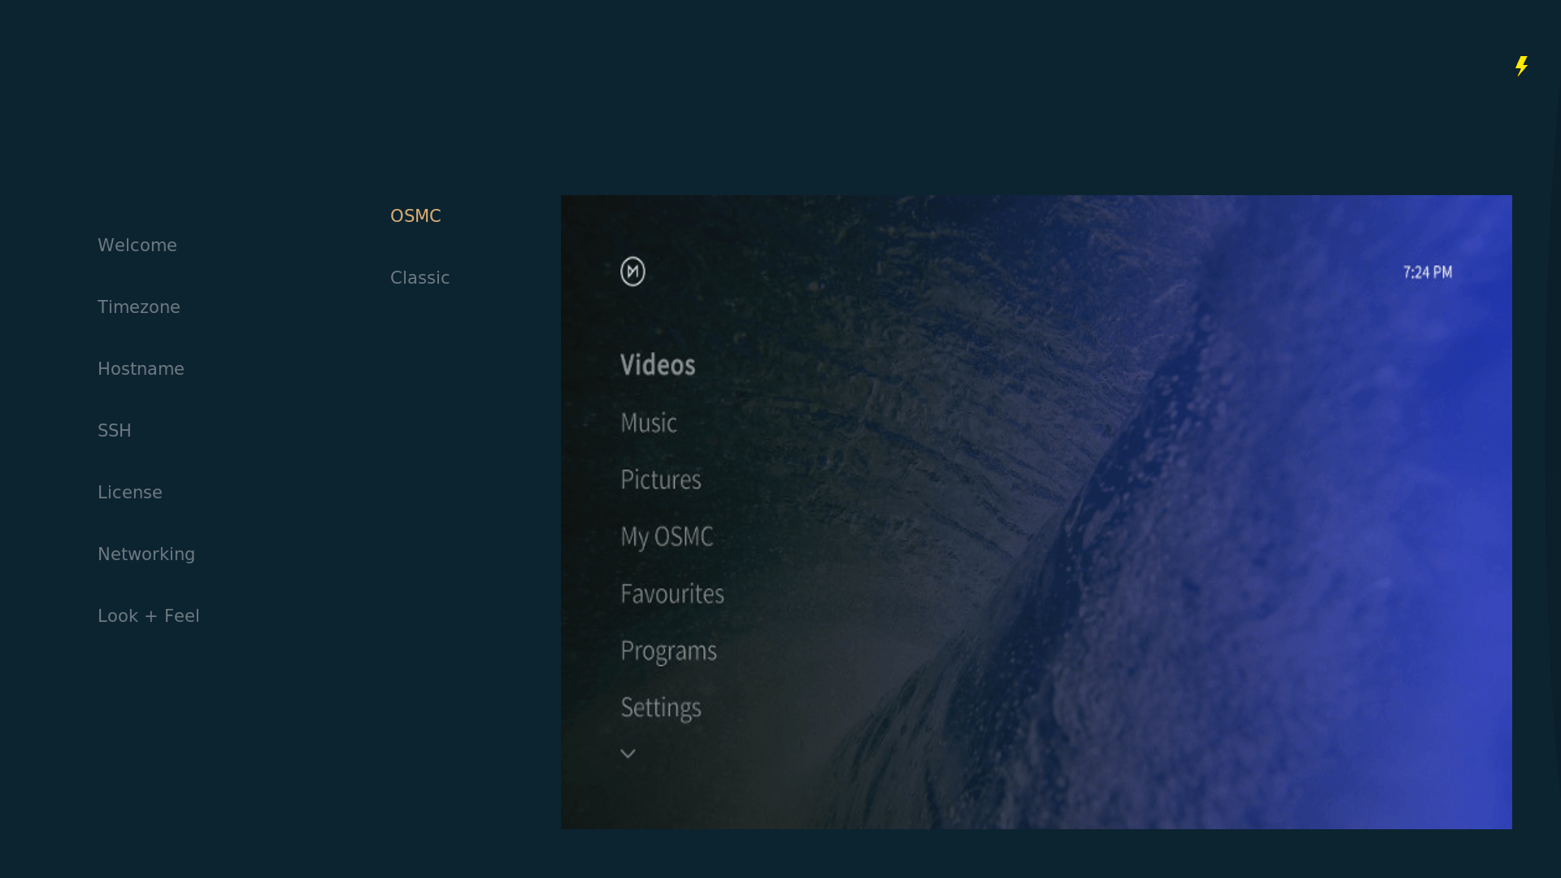Click Music in the skin preview
The height and width of the screenshot is (878, 1561).
(x=649, y=423)
